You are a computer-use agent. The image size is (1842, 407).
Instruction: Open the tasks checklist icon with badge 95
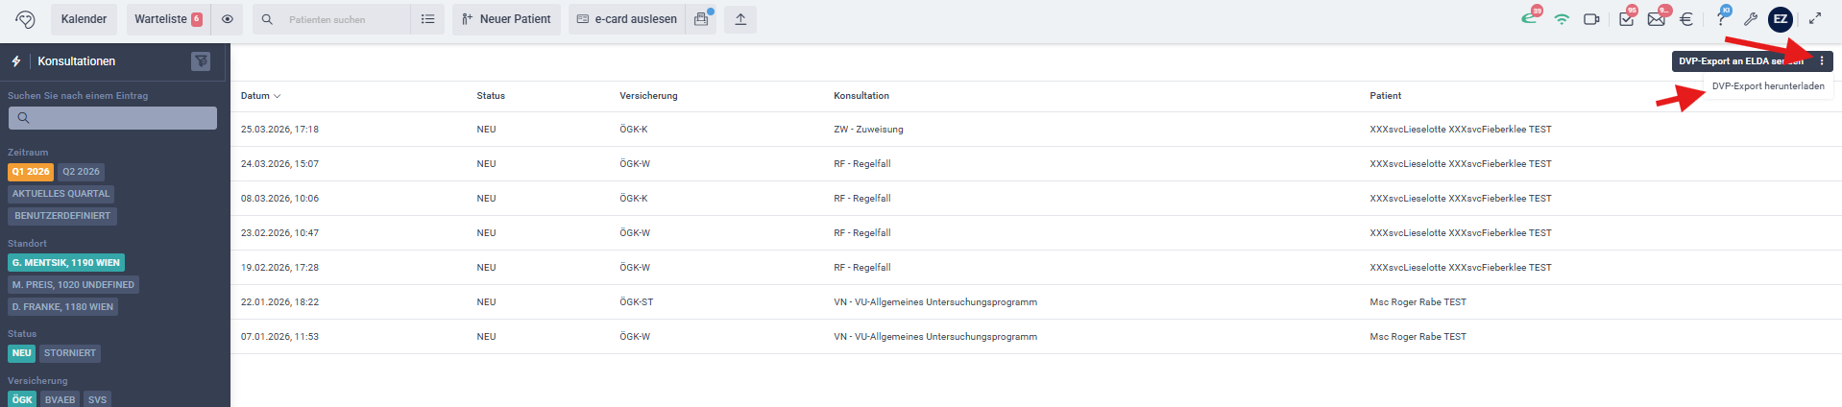1627,18
